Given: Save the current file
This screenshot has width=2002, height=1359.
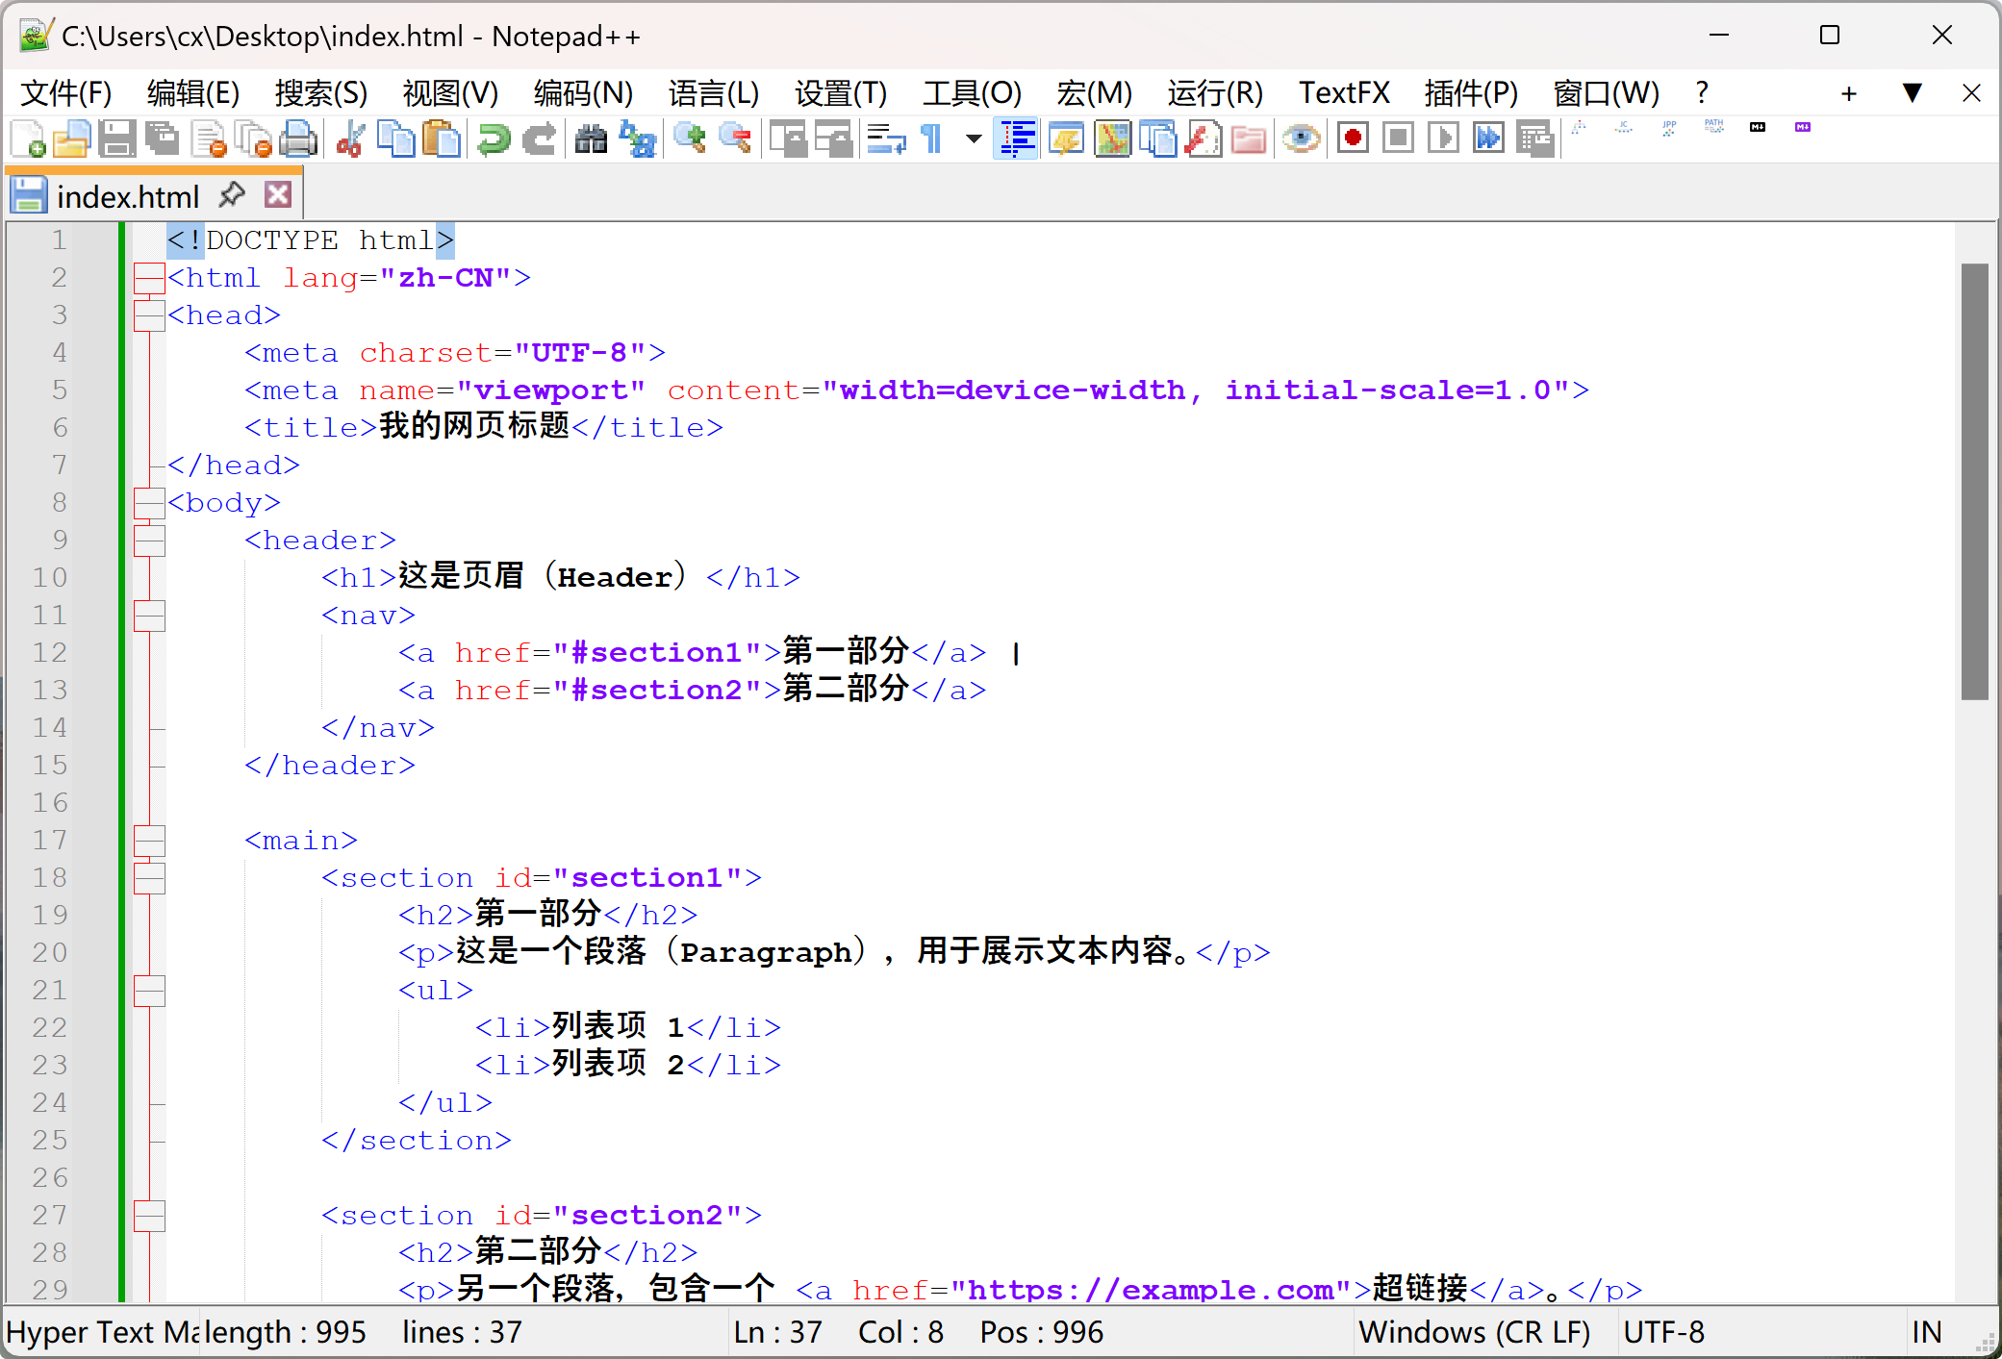Looking at the screenshot, I should [x=117, y=138].
